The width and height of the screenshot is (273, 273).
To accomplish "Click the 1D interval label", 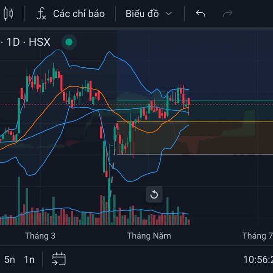I will coord(13,42).
